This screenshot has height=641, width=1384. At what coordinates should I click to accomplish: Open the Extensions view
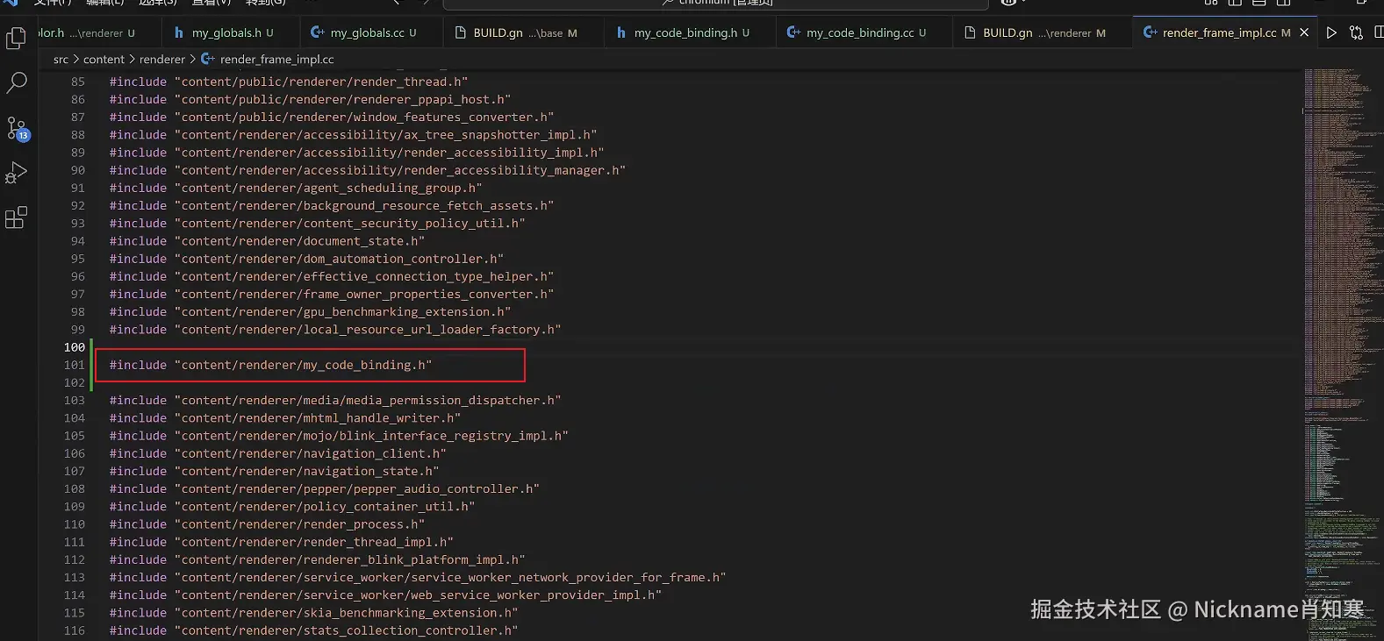(x=16, y=217)
